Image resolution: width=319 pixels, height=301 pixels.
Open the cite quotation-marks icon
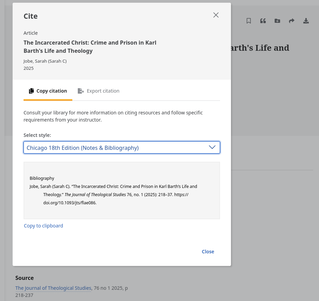pos(263,21)
